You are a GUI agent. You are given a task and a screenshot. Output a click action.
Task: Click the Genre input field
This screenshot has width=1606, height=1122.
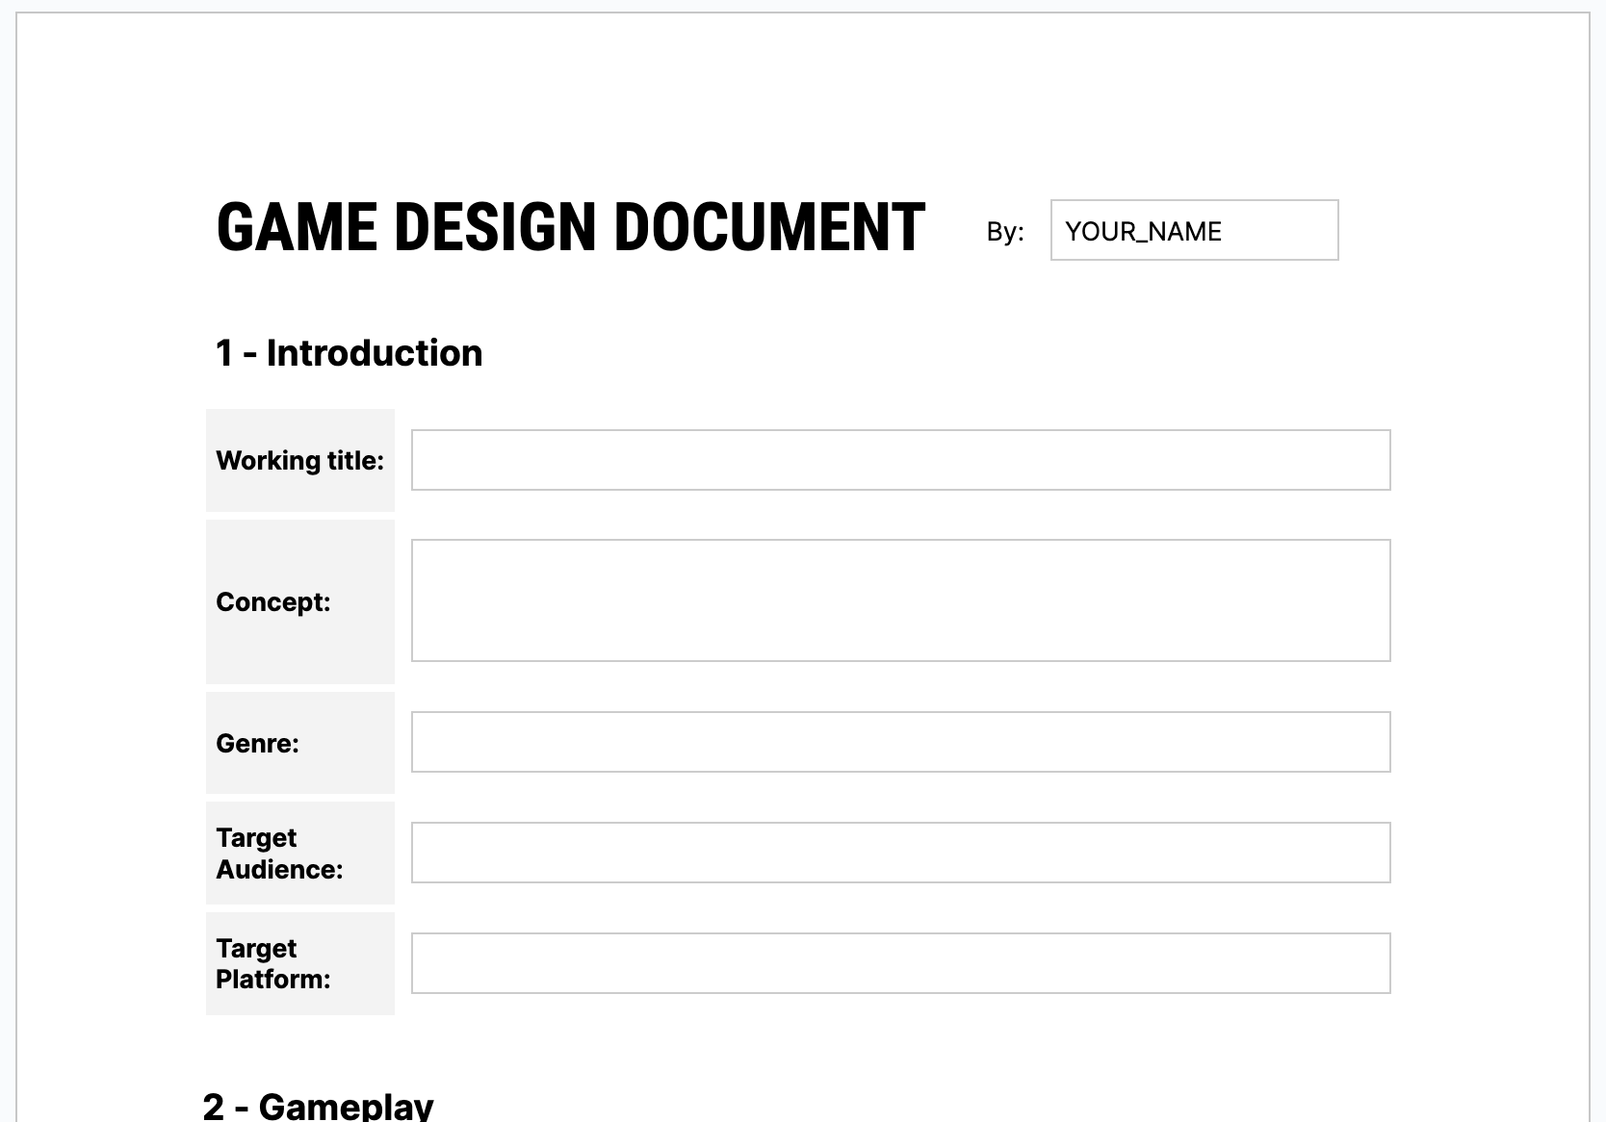pos(899,742)
